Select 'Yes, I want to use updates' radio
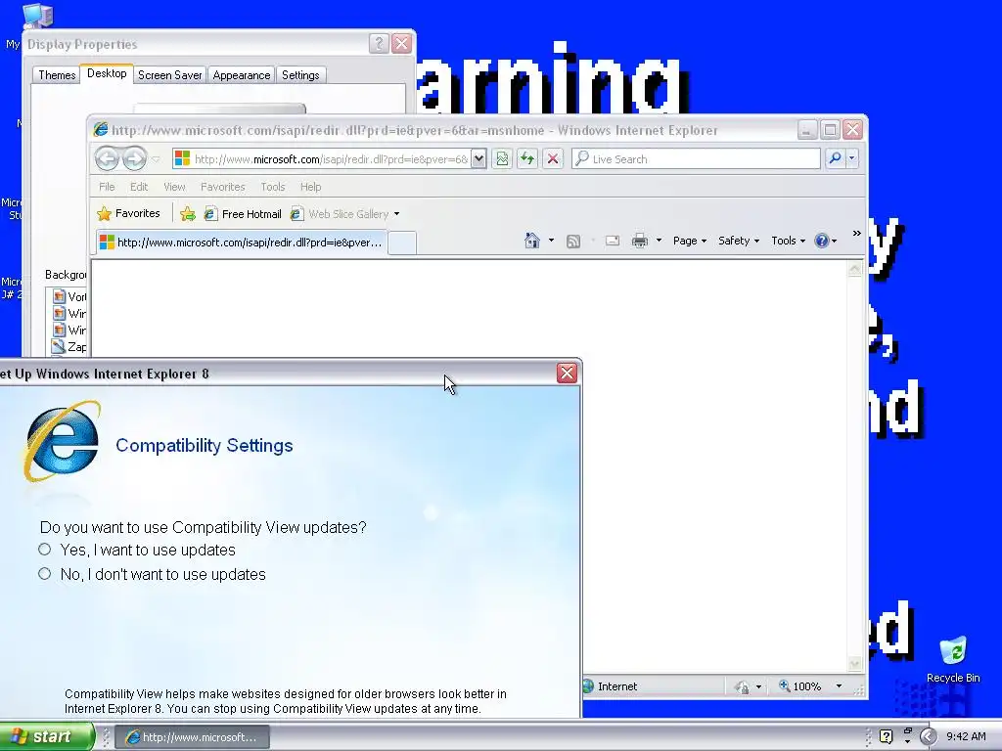The image size is (1002, 751). 44,550
